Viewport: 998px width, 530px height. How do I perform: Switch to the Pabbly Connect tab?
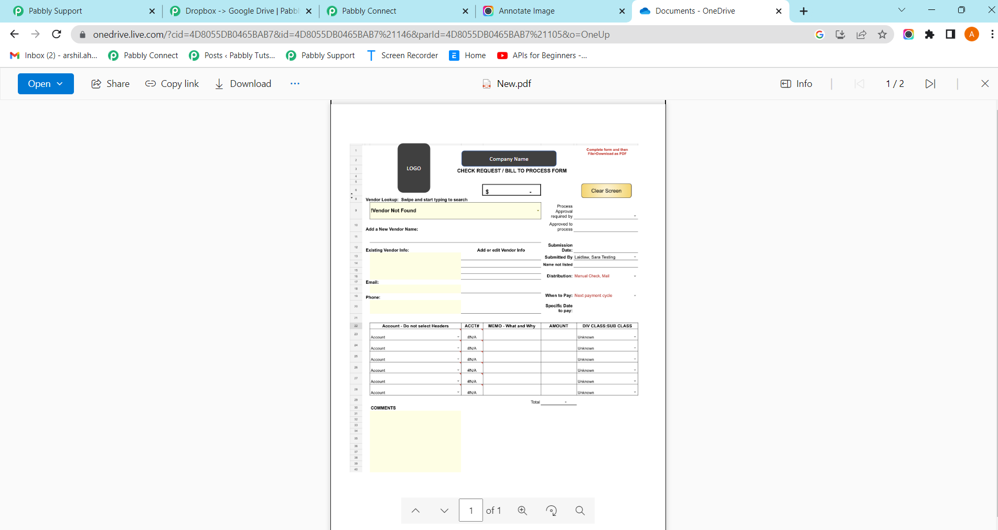[x=369, y=11]
